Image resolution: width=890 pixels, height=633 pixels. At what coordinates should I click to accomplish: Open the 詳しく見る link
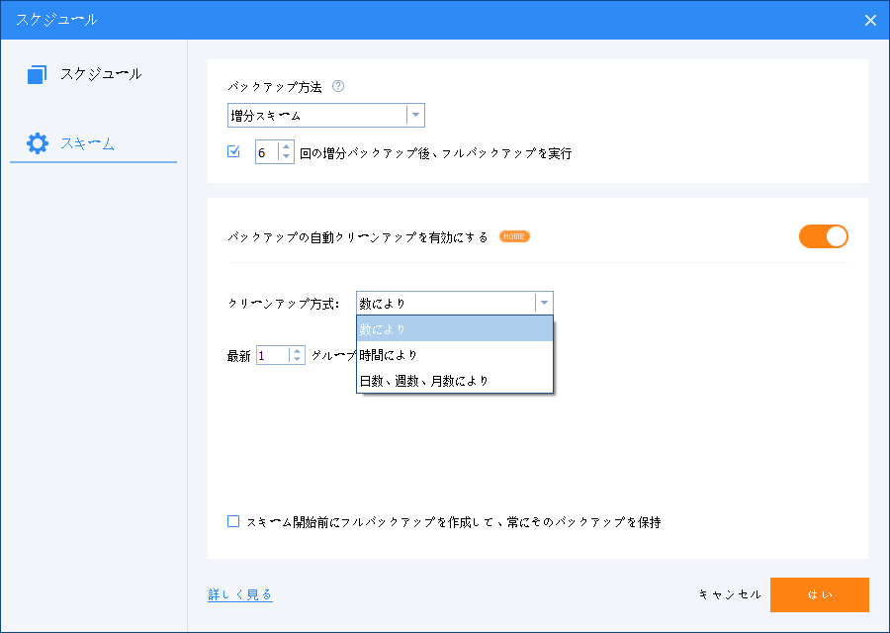(x=240, y=594)
